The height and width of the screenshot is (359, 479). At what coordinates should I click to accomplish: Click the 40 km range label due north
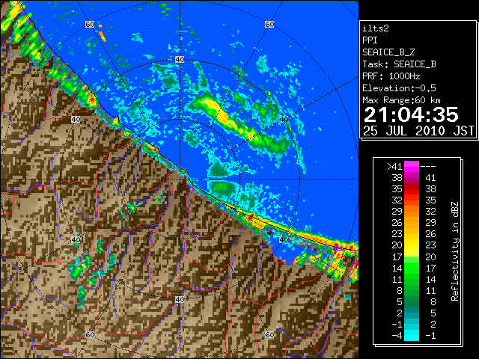coord(180,60)
